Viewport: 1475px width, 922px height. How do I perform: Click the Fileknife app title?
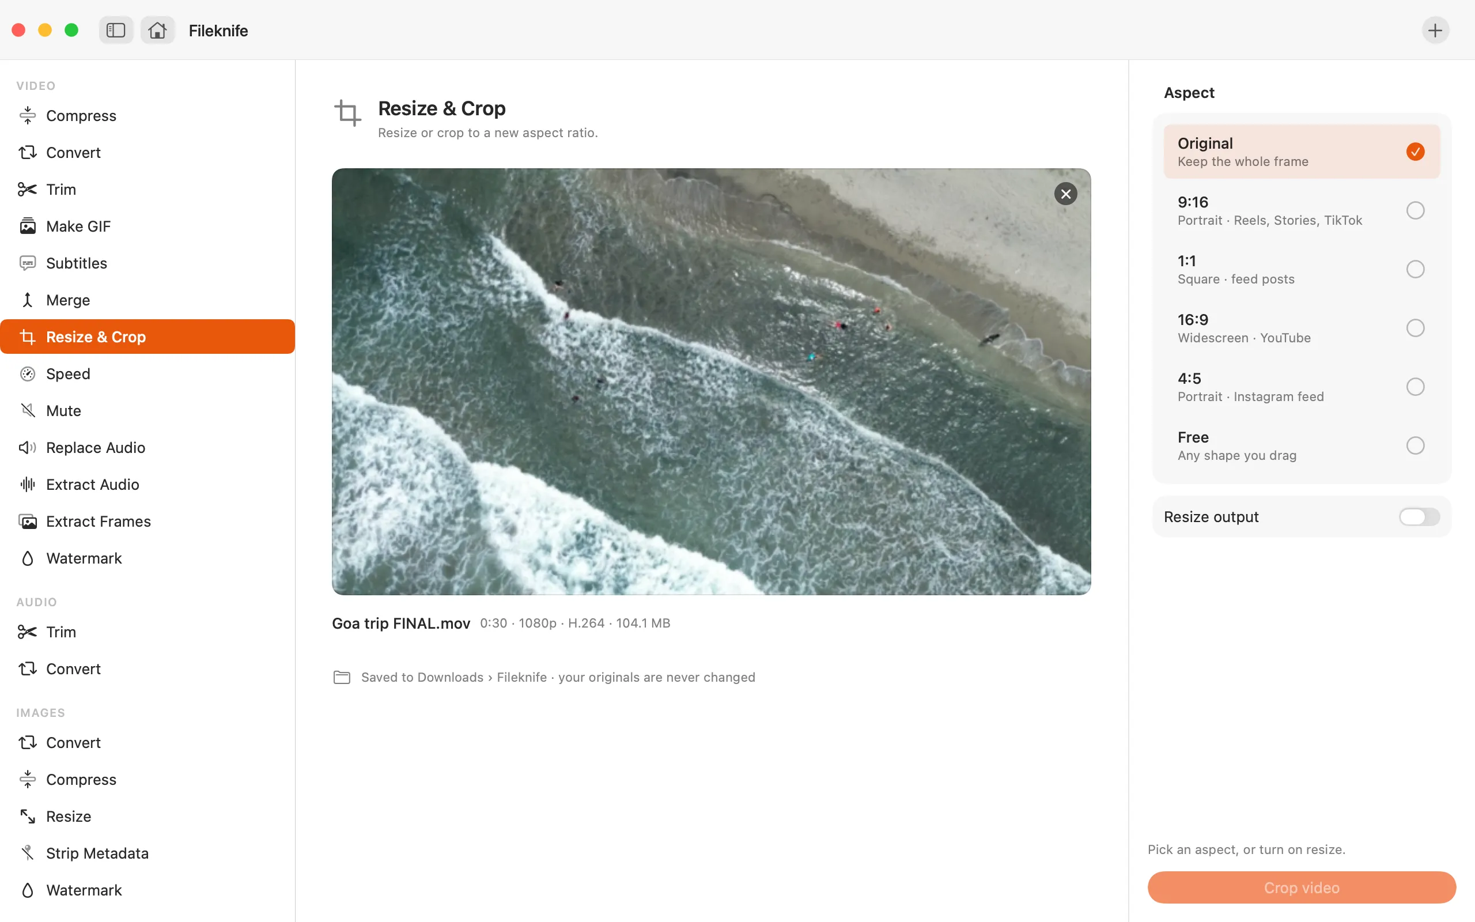218,31
